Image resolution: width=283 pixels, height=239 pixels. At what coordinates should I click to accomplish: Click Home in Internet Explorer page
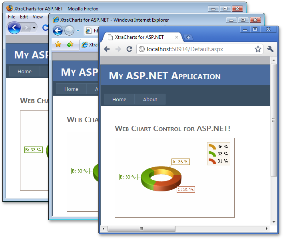coord(71,89)
